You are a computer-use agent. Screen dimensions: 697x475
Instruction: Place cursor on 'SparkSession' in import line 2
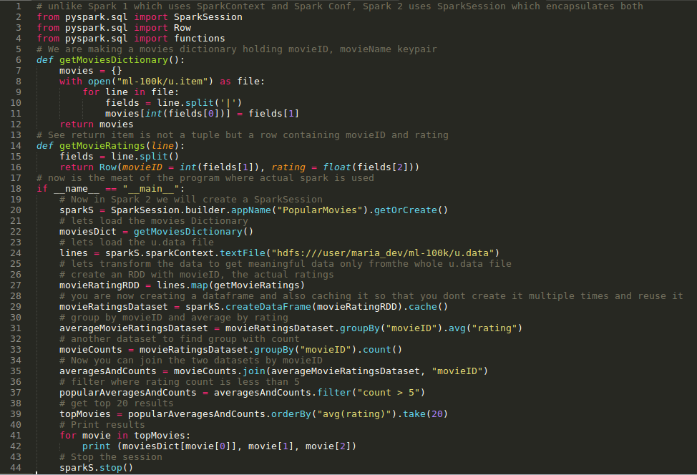[x=208, y=17]
